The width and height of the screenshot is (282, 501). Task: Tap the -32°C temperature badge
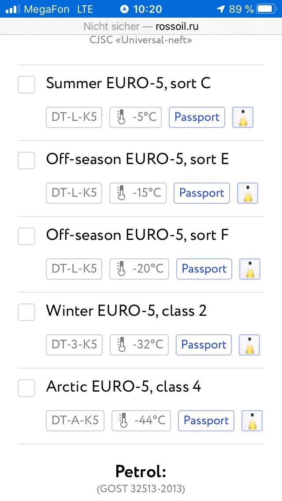(x=139, y=345)
